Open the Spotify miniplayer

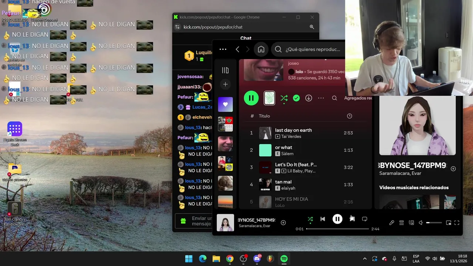[x=449, y=223]
